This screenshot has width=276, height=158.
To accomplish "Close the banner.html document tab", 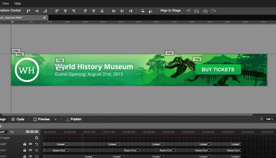I will click(44, 18).
